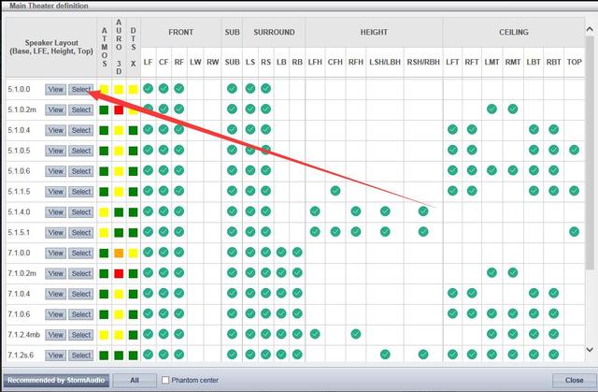Image resolution: width=598 pixels, height=392 pixels.
Task: Click TOP checkmark in 5.1.5.1 row
Action: point(574,232)
